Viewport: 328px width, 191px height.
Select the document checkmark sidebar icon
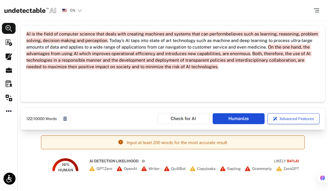coord(9,42)
